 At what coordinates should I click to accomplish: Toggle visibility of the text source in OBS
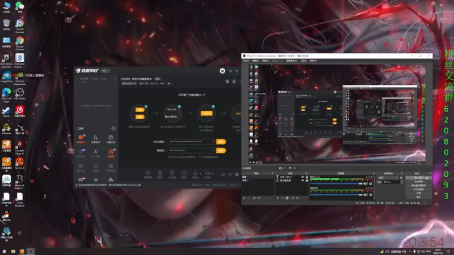point(302,177)
